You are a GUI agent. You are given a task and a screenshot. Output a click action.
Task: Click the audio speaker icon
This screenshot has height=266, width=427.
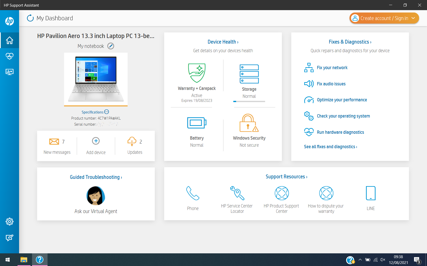309,84
